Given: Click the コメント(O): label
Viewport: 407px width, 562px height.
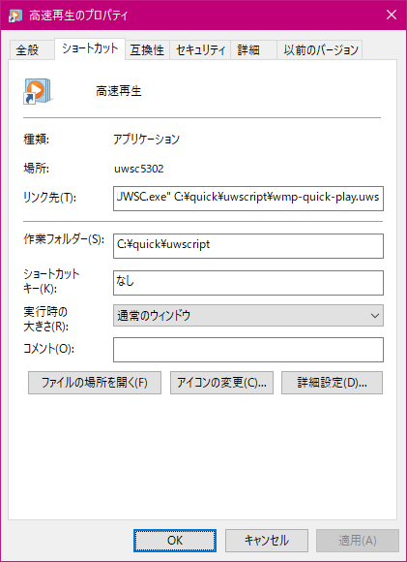Looking at the screenshot, I should click(48, 349).
